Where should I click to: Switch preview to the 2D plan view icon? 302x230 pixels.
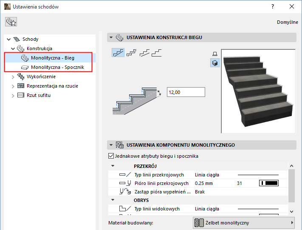pos(215,54)
